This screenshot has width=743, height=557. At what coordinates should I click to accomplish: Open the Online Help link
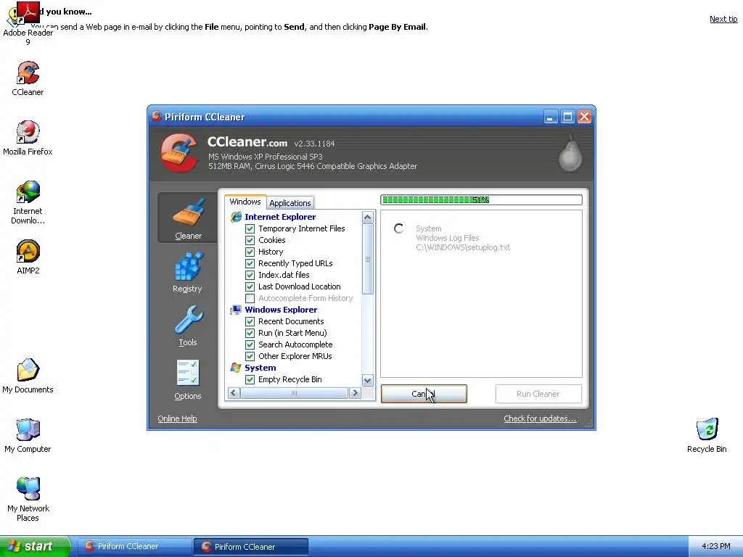pos(177,418)
